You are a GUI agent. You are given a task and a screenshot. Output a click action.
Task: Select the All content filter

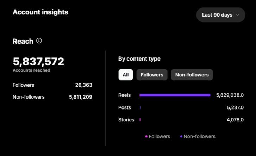[126, 75]
